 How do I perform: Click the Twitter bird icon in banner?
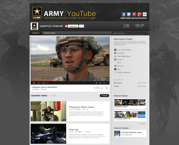point(129,14)
